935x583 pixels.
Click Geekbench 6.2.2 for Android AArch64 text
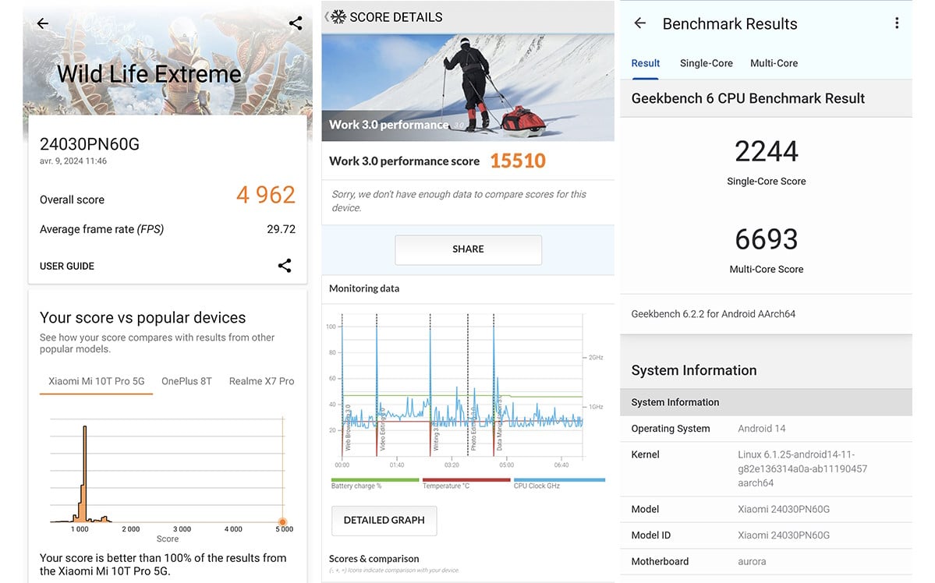pos(714,314)
